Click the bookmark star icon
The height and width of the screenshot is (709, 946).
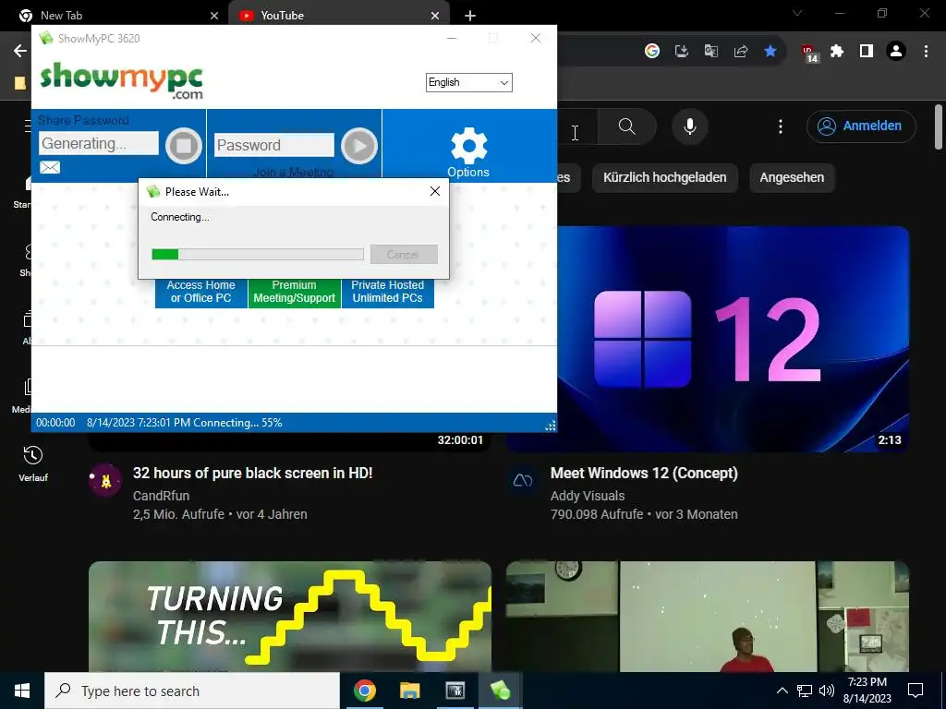pyautogui.click(x=770, y=52)
